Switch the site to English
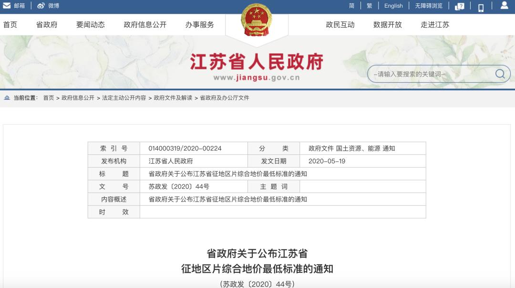The image size is (515, 288). click(x=393, y=5)
